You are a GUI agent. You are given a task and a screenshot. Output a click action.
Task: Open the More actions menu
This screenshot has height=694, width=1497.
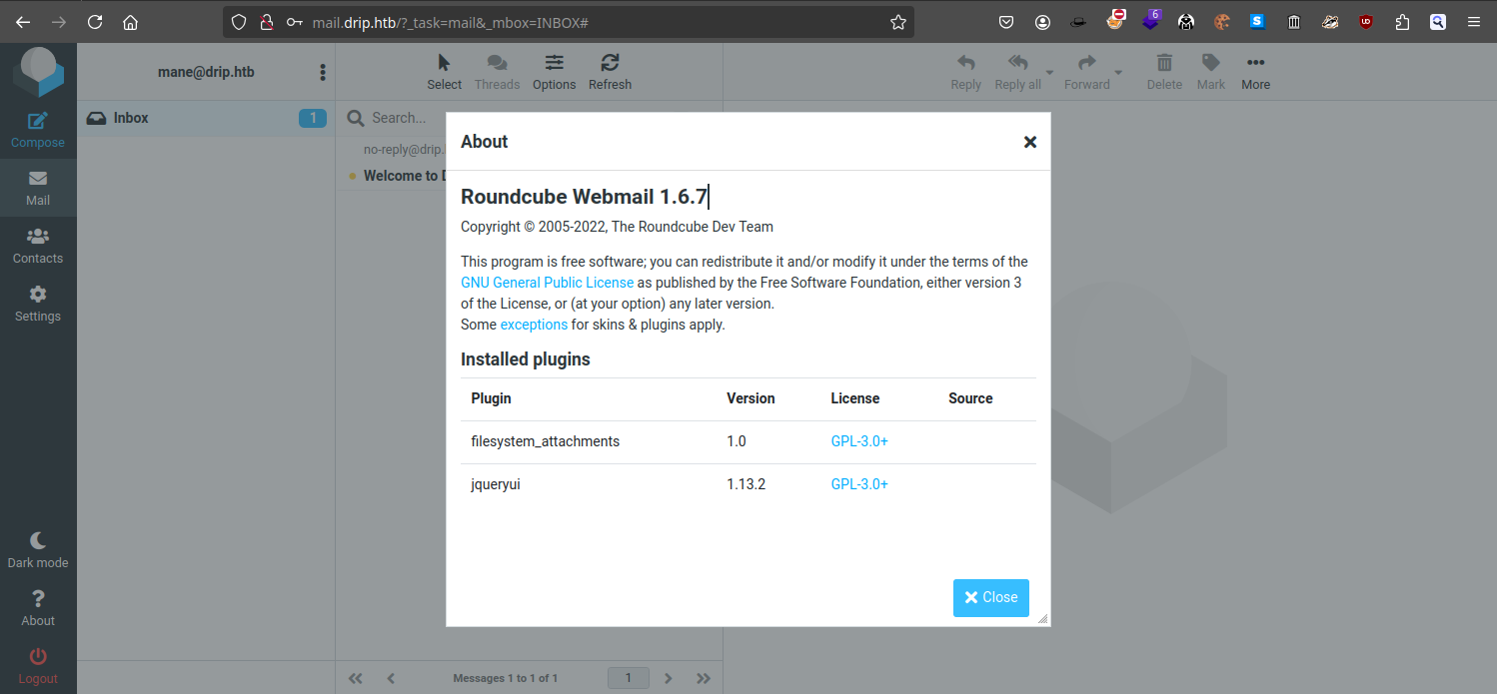[x=1255, y=63]
